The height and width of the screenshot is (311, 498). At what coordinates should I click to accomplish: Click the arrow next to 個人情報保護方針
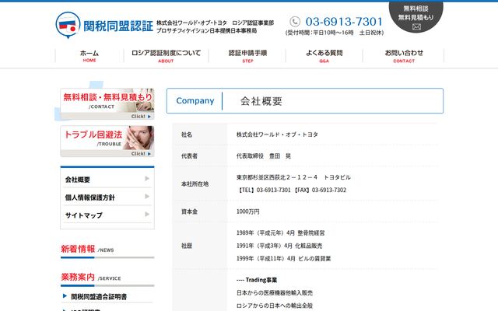147,197
